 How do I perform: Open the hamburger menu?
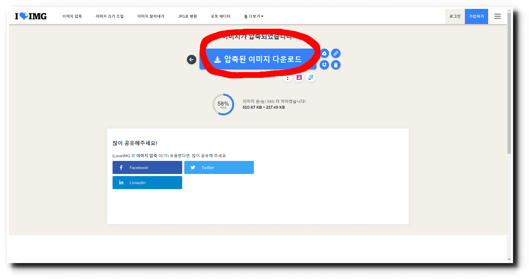click(x=497, y=16)
